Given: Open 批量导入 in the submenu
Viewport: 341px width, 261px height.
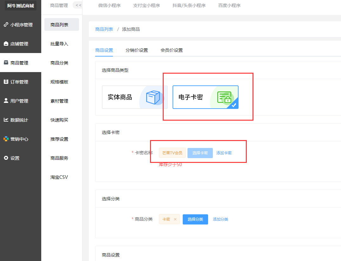Looking at the screenshot, I should click(59, 44).
